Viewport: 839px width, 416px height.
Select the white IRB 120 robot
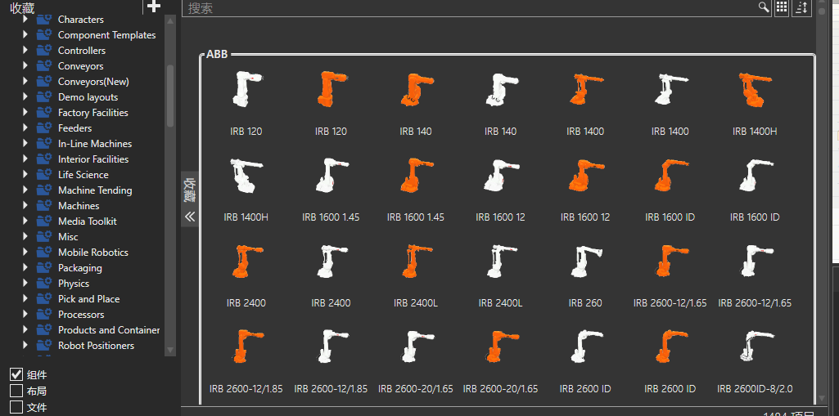point(246,89)
